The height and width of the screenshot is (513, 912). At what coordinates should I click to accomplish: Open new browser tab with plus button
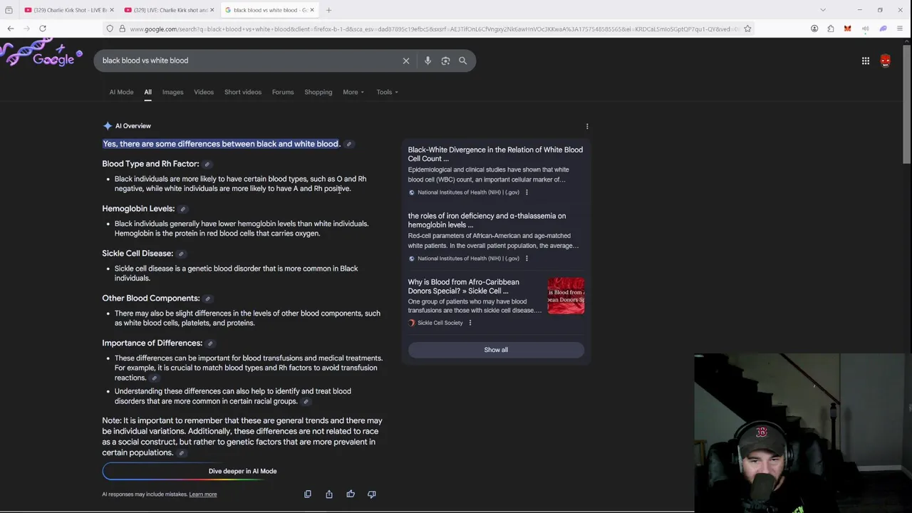[328, 10]
